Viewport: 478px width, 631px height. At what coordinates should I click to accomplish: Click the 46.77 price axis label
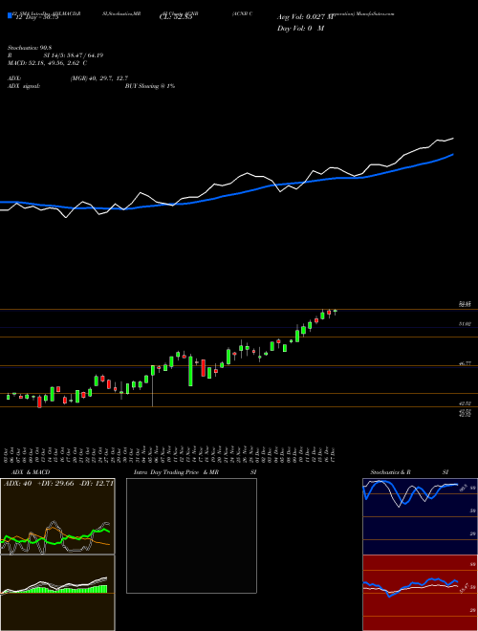click(465, 363)
